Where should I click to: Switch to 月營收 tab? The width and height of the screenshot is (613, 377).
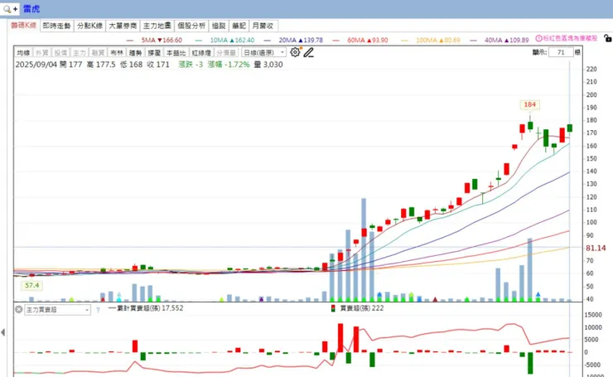coord(263,26)
